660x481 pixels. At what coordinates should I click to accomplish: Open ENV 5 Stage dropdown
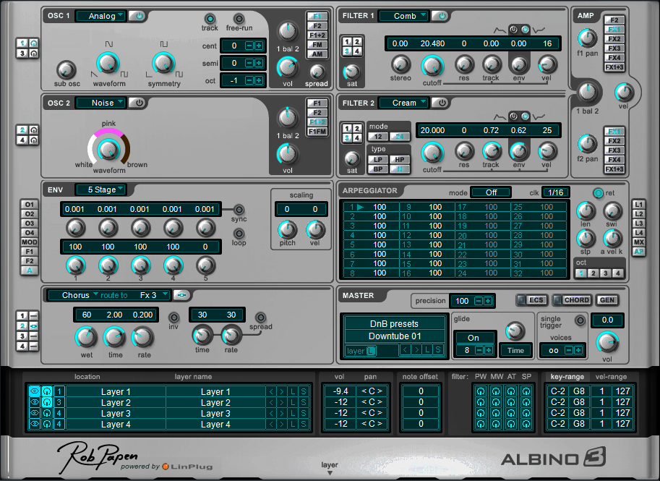(101, 190)
